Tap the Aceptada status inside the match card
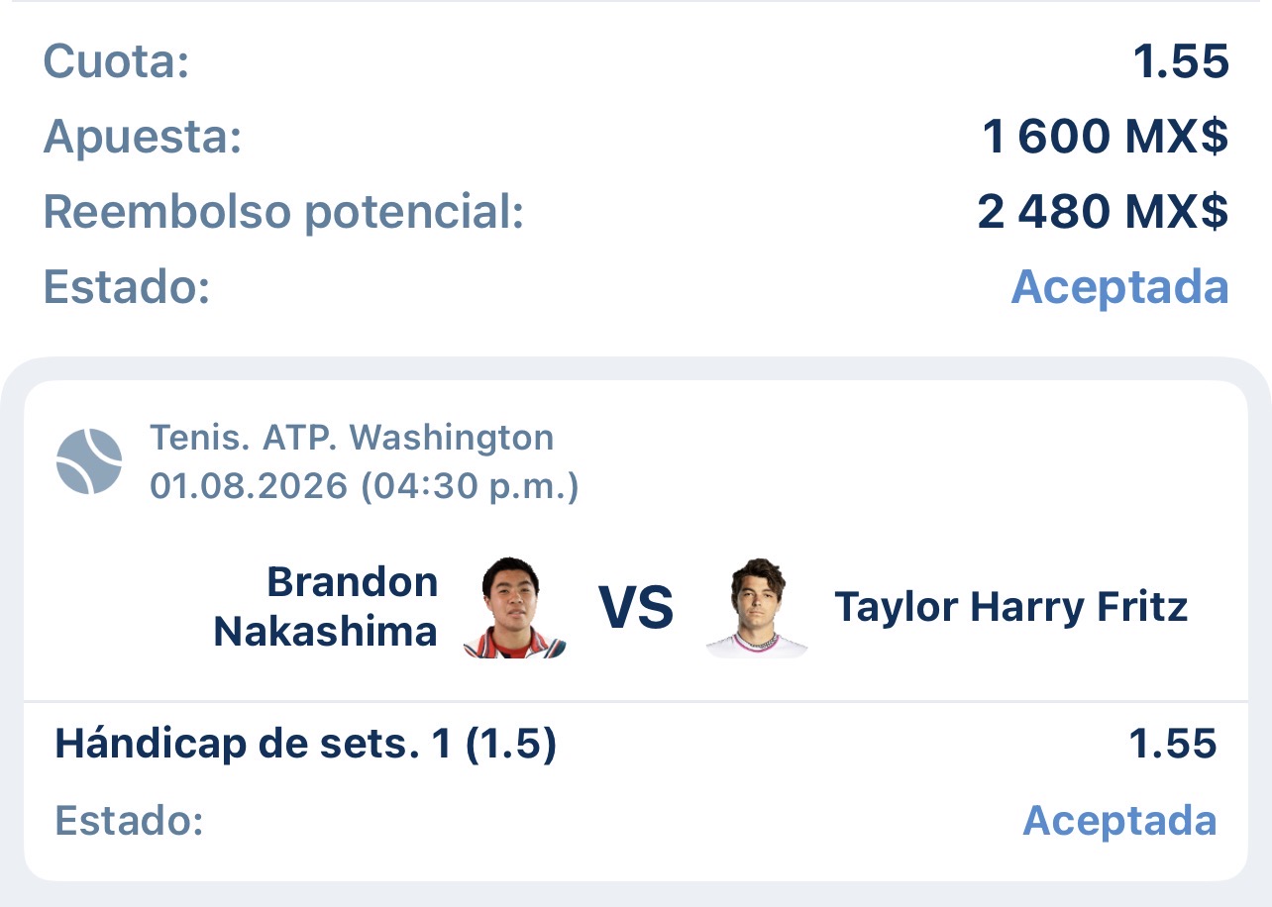The width and height of the screenshot is (1272, 907). point(1119,821)
